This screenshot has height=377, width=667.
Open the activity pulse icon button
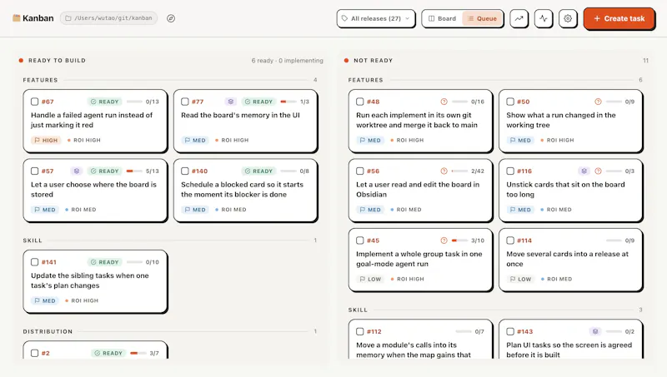544,18
